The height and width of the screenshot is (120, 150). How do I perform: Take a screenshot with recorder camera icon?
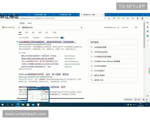click(x=143, y=99)
